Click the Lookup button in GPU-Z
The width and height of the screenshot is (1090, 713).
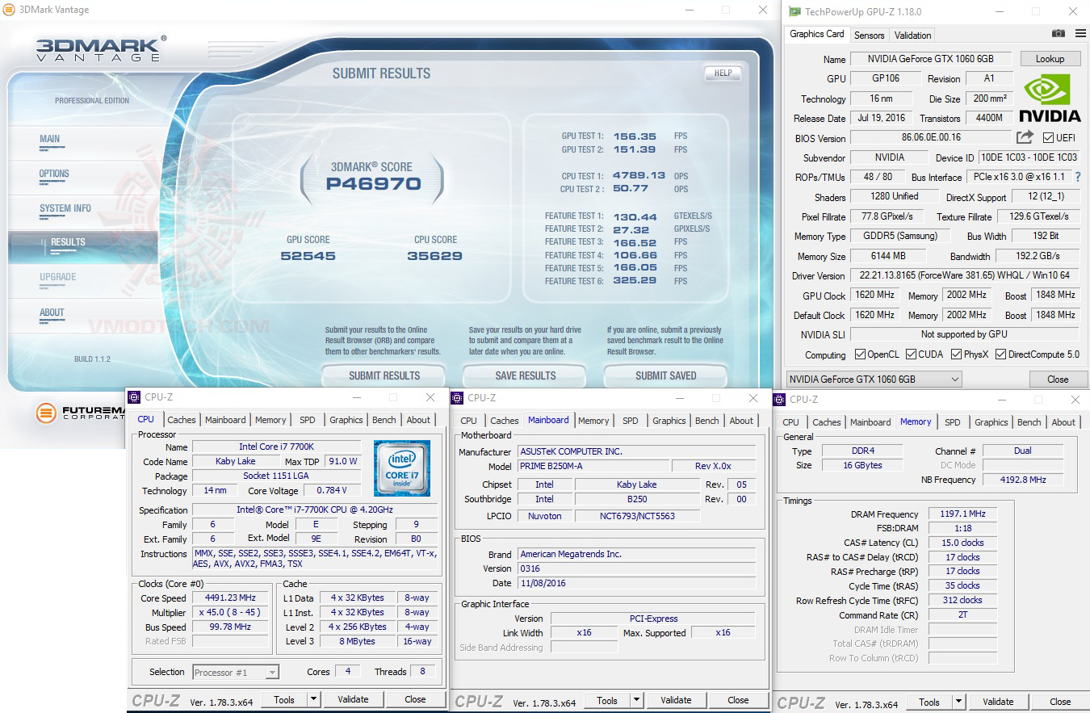[1050, 58]
